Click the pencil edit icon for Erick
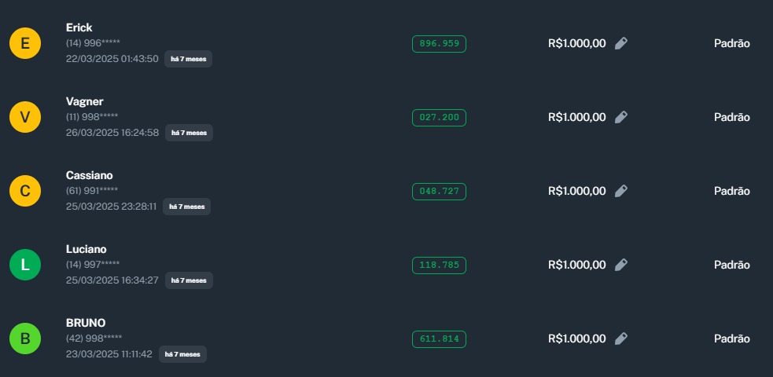The height and width of the screenshot is (377, 773). pos(621,43)
